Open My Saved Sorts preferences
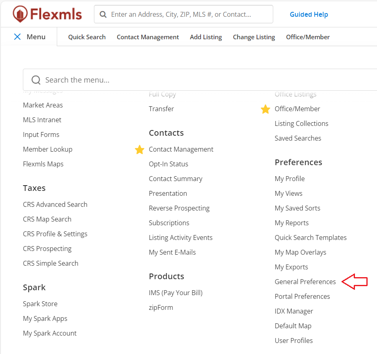This screenshot has height=354, width=377. point(297,208)
